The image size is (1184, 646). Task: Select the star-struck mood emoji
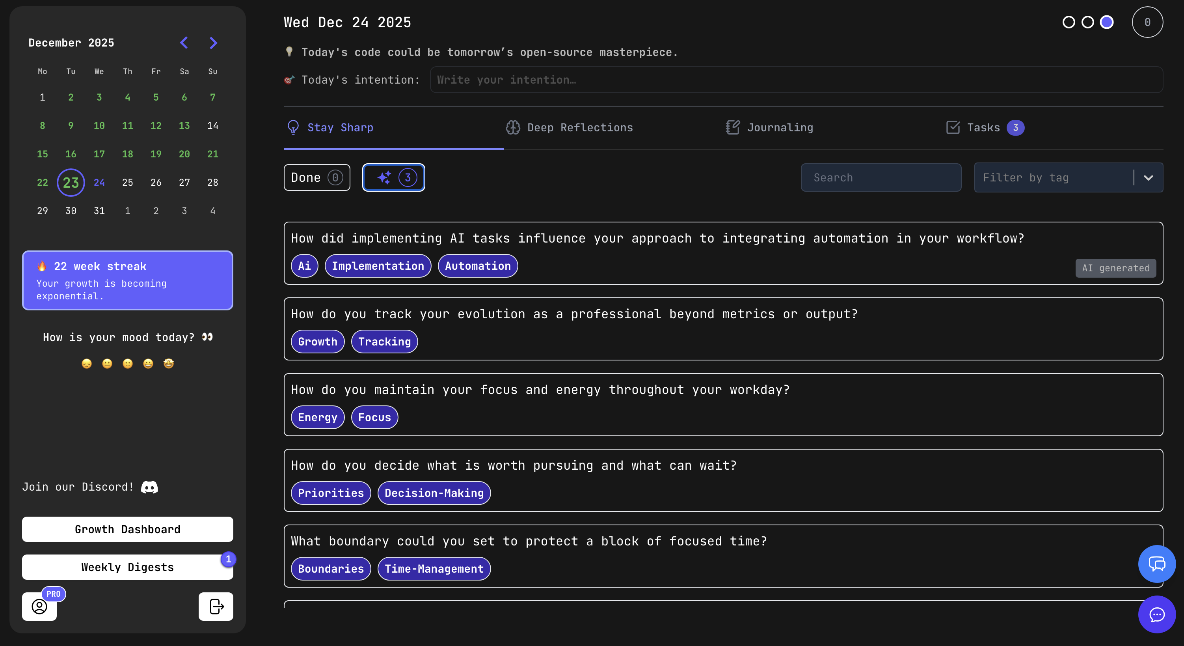(x=168, y=363)
